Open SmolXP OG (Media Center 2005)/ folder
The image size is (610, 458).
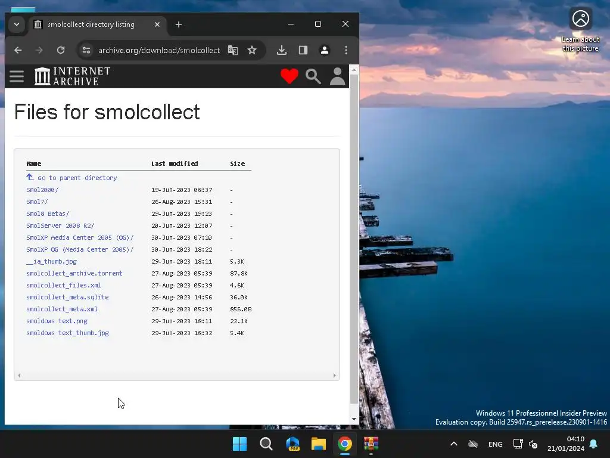coord(80,249)
